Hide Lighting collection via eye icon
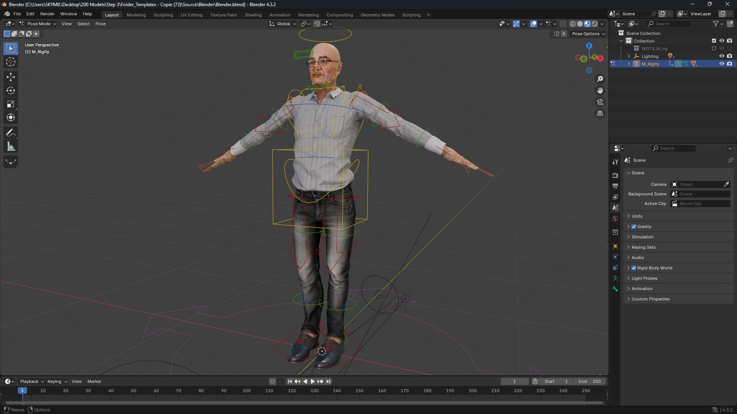Viewport: 737px width, 414px height. pos(722,56)
